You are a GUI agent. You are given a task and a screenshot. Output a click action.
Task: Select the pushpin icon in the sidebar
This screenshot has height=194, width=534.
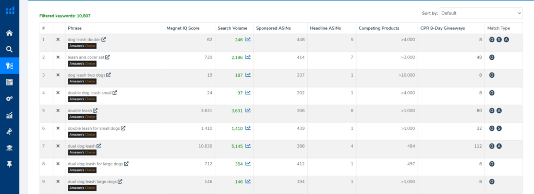[x=9, y=164]
